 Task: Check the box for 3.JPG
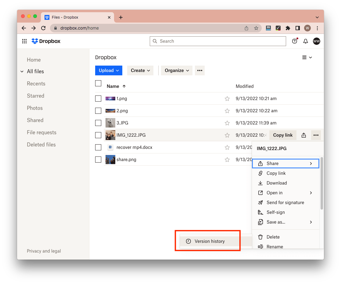tap(98, 123)
